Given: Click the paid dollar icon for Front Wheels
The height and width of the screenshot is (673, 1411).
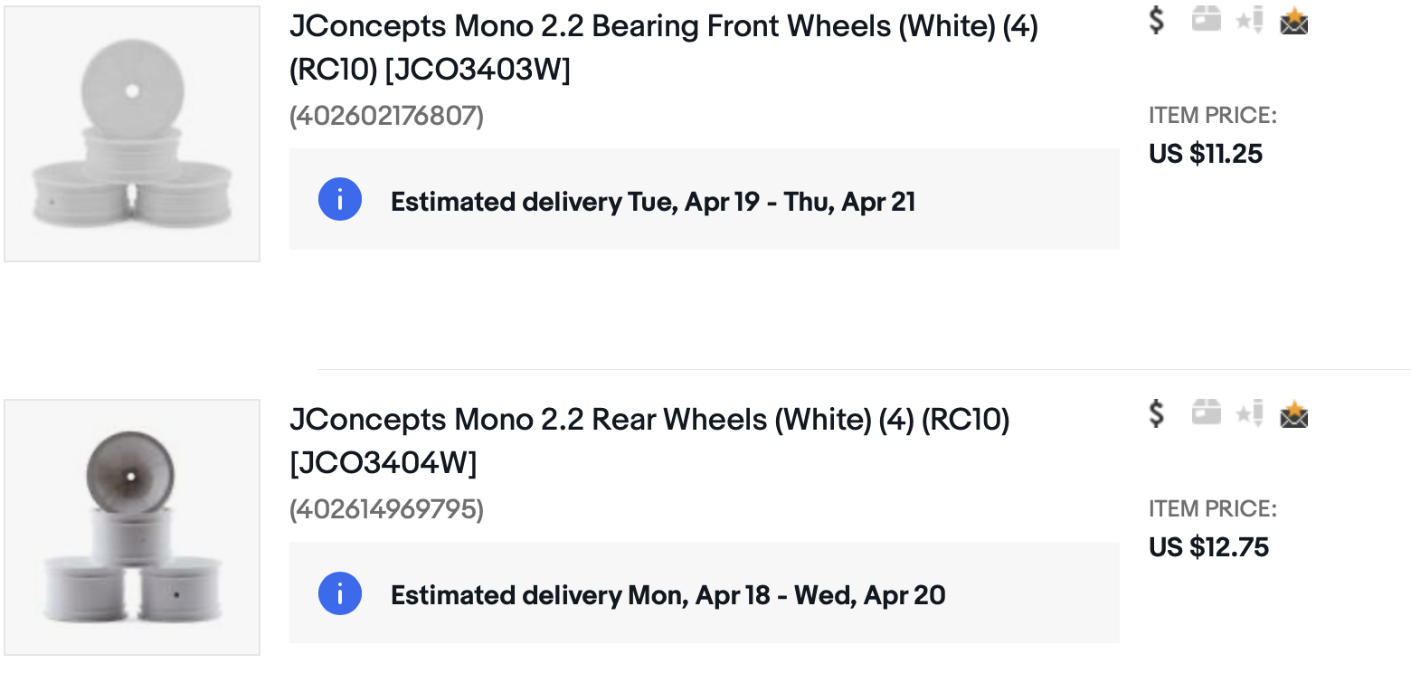Looking at the screenshot, I should [x=1156, y=19].
